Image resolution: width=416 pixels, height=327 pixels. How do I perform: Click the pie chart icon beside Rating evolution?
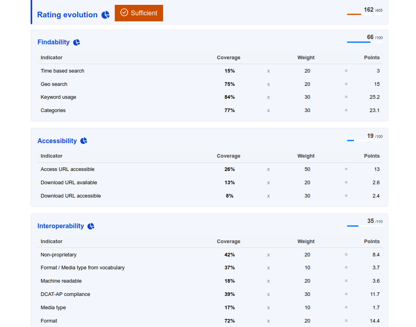click(106, 15)
